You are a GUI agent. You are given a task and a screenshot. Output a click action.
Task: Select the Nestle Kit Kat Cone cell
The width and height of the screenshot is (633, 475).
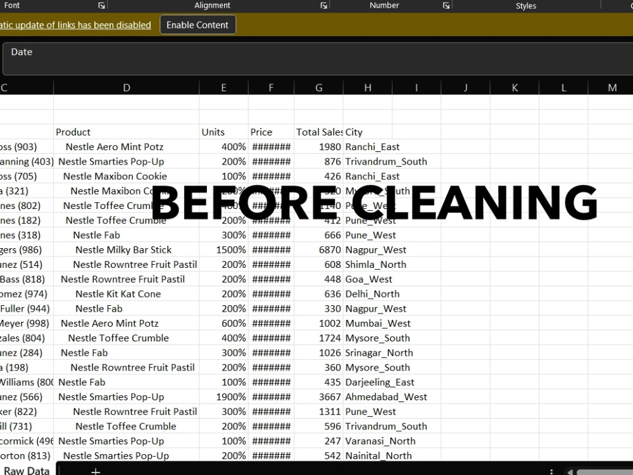click(127, 294)
